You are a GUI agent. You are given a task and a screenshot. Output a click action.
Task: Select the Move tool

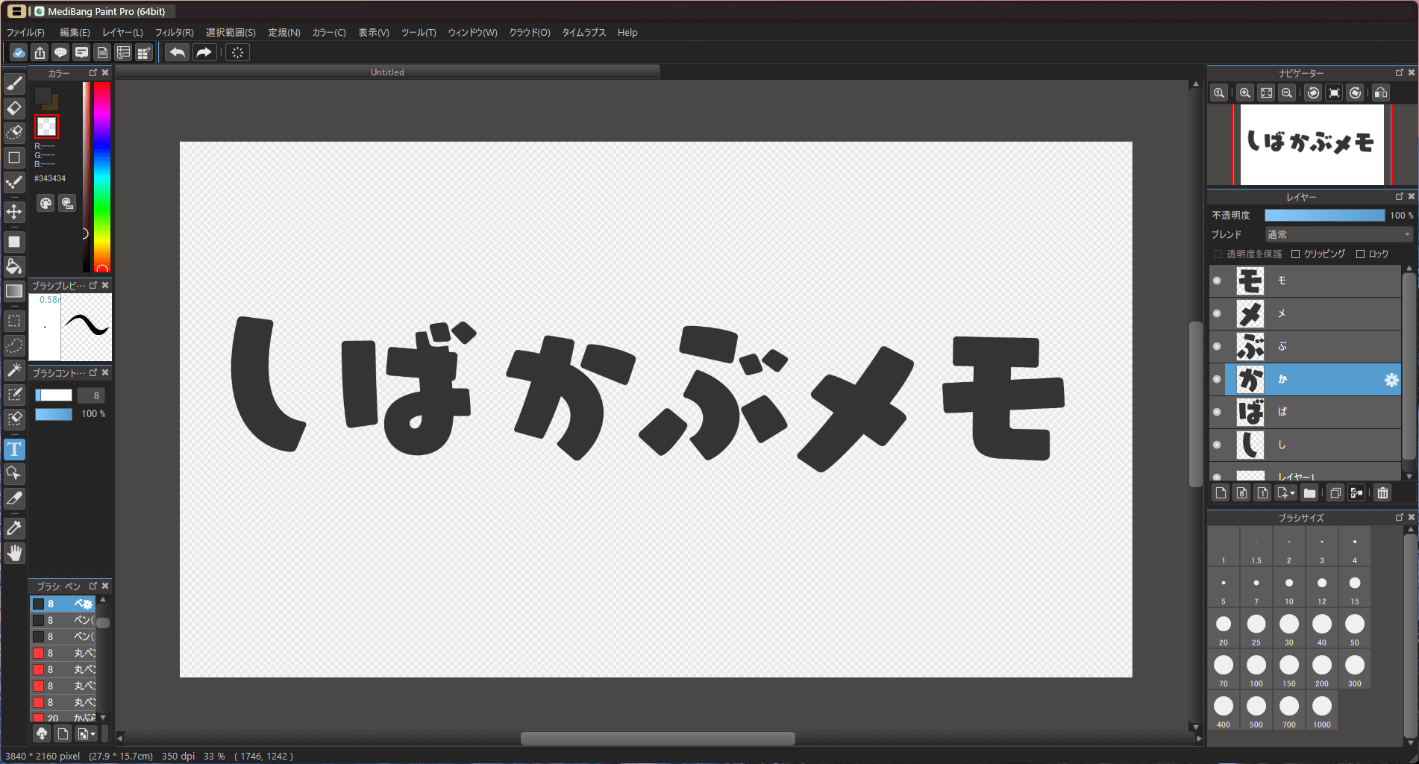pyautogui.click(x=14, y=212)
